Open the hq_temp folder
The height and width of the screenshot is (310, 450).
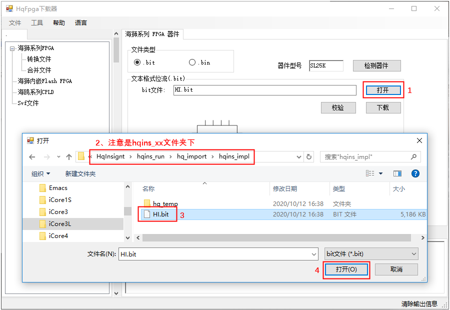(x=165, y=203)
